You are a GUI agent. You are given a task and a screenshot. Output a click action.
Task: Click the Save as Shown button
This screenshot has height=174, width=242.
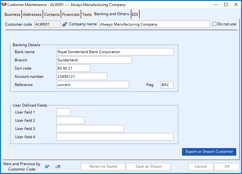(148, 167)
